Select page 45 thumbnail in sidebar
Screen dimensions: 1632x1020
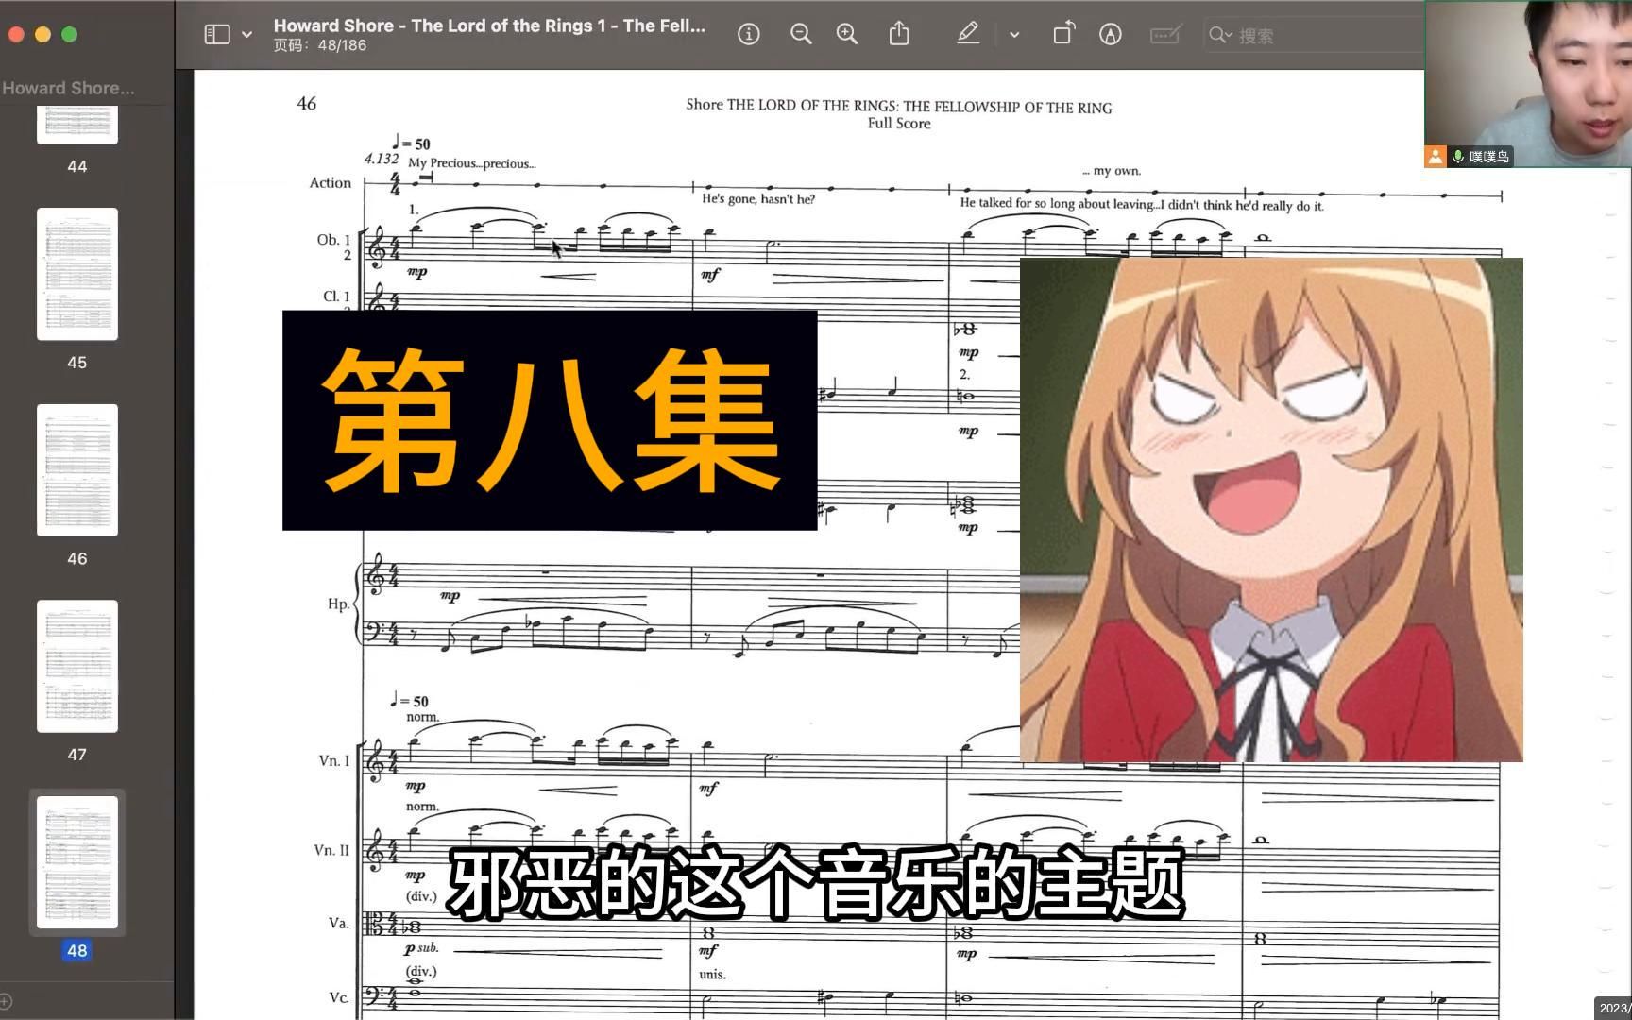pos(77,274)
